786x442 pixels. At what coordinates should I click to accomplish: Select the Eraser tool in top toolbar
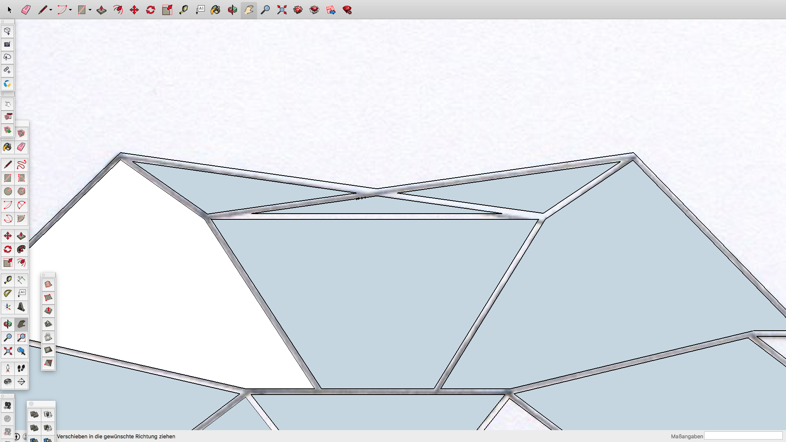point(26,10)
